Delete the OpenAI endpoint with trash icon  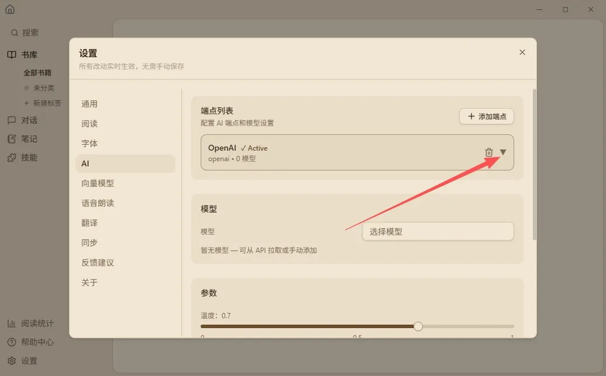click(489, 152)
